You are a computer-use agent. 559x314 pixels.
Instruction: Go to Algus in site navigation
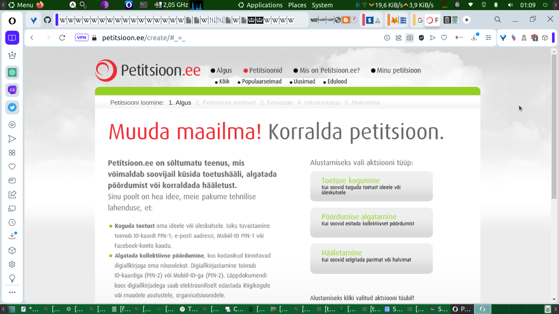coord(221,70)
